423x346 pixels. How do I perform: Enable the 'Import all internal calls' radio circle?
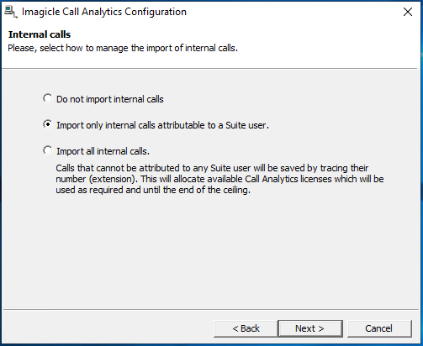pos(47,150)
